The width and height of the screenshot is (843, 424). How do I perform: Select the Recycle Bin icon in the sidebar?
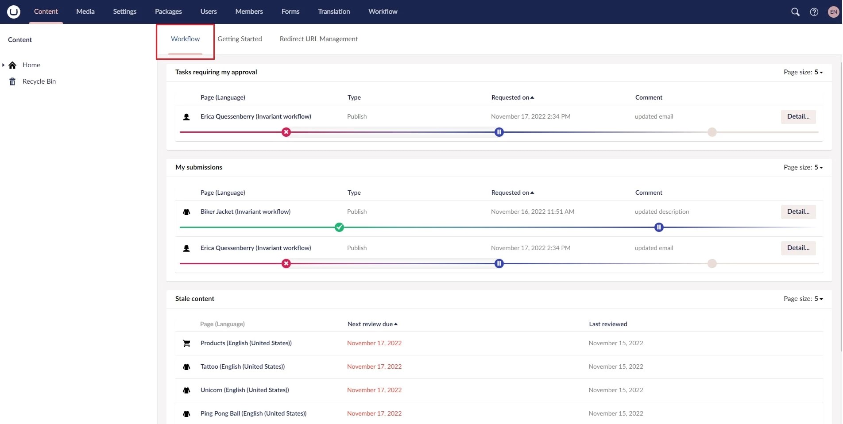tap(12, 81)
